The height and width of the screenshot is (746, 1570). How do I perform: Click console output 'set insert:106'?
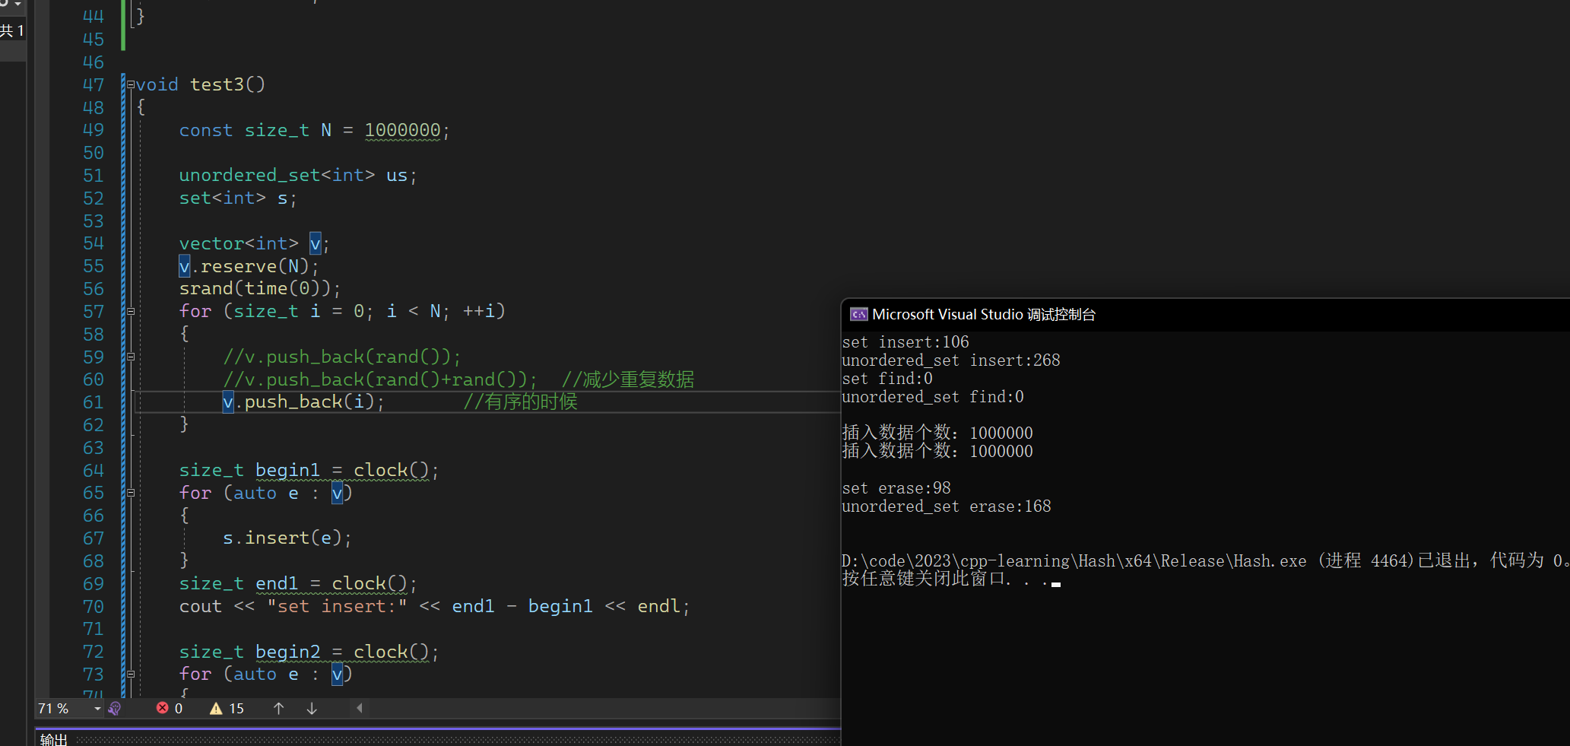tap(906, 342)
